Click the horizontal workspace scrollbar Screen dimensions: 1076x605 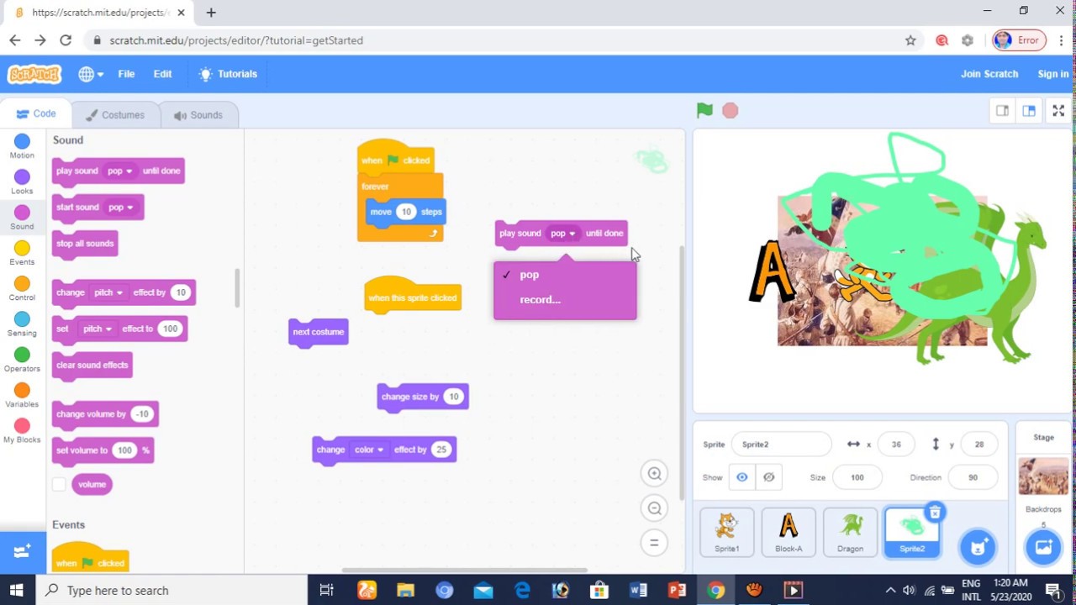click(464, 570)
